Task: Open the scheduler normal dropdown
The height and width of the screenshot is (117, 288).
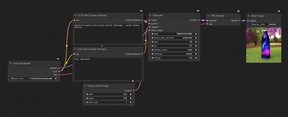Action: click(174, 54)
